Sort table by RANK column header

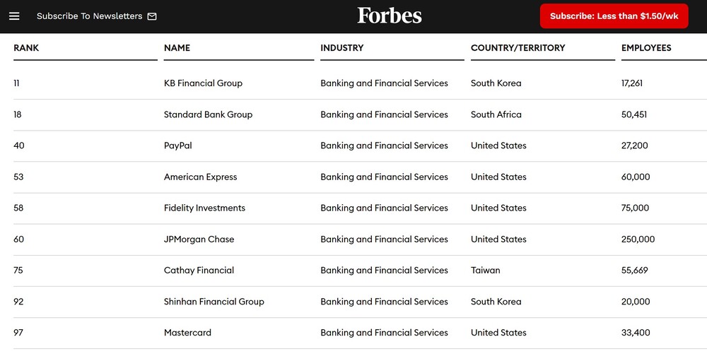(x=26, y=48)
